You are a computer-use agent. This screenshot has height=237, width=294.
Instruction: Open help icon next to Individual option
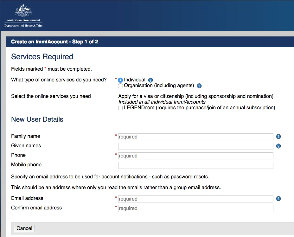tap(150, 80)
